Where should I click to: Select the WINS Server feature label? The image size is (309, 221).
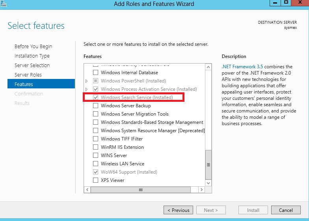coord(114,155)
